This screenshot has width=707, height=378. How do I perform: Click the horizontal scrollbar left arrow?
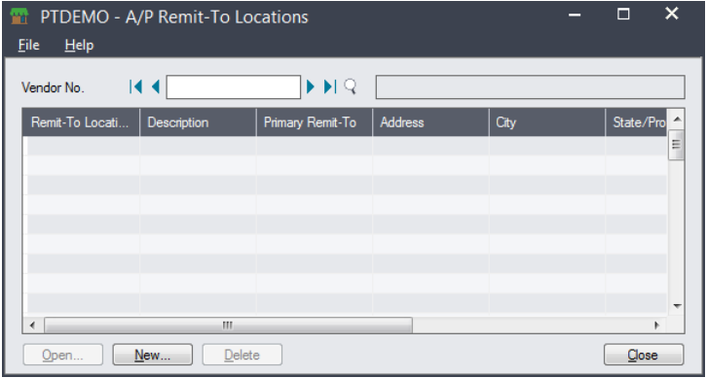click(32, 325)
